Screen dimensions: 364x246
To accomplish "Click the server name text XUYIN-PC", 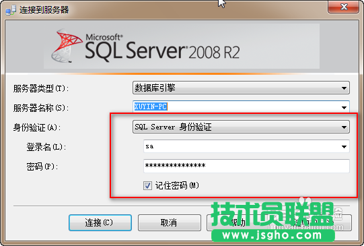I will coord(151,106).
